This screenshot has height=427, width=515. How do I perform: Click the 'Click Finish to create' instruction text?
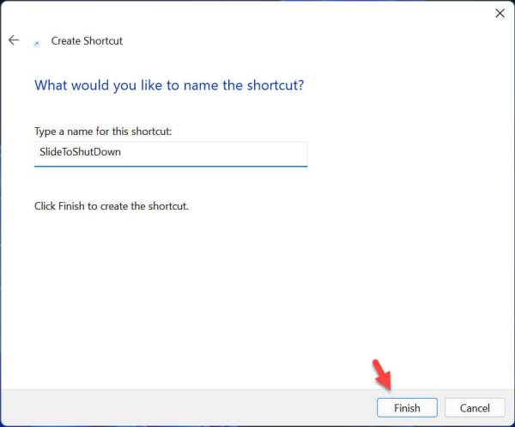tap(112, 206)
